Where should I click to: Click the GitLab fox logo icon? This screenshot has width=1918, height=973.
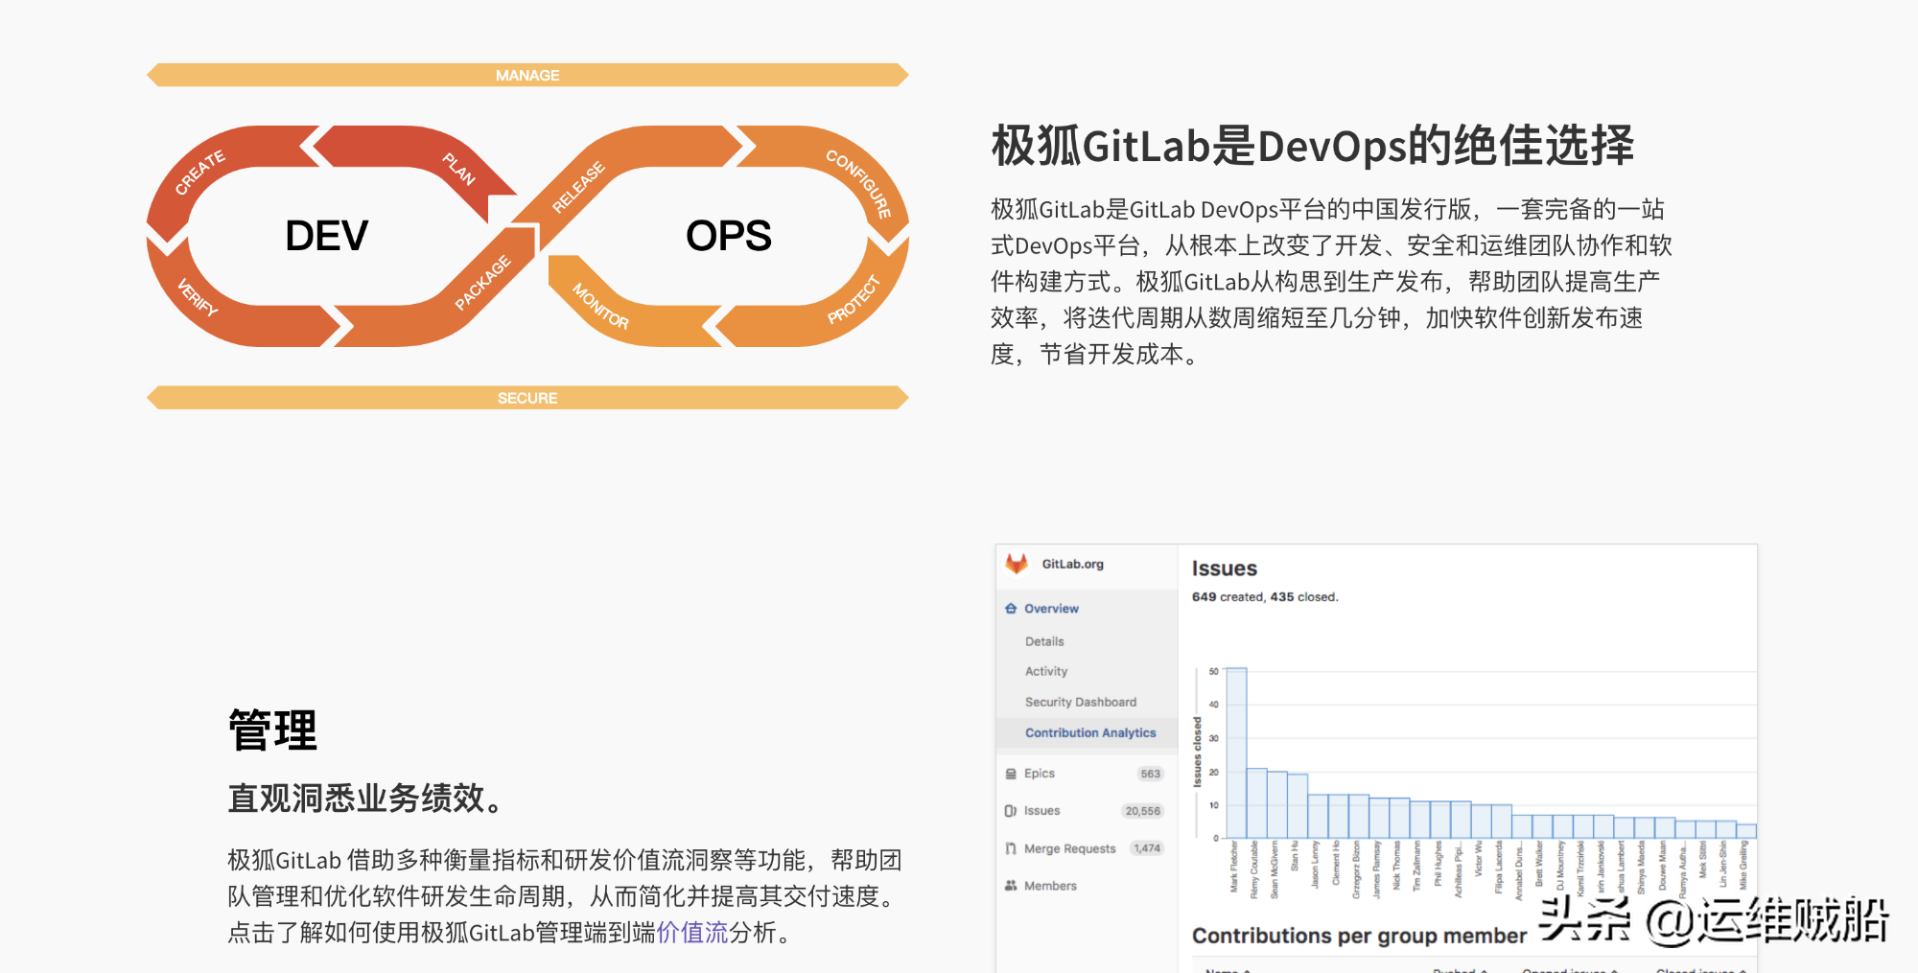point(1017,564)
